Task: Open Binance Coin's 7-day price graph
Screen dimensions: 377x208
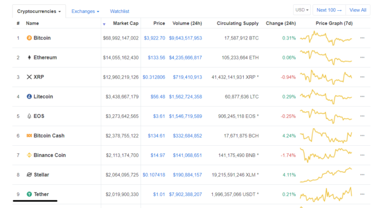Action: 326,155
